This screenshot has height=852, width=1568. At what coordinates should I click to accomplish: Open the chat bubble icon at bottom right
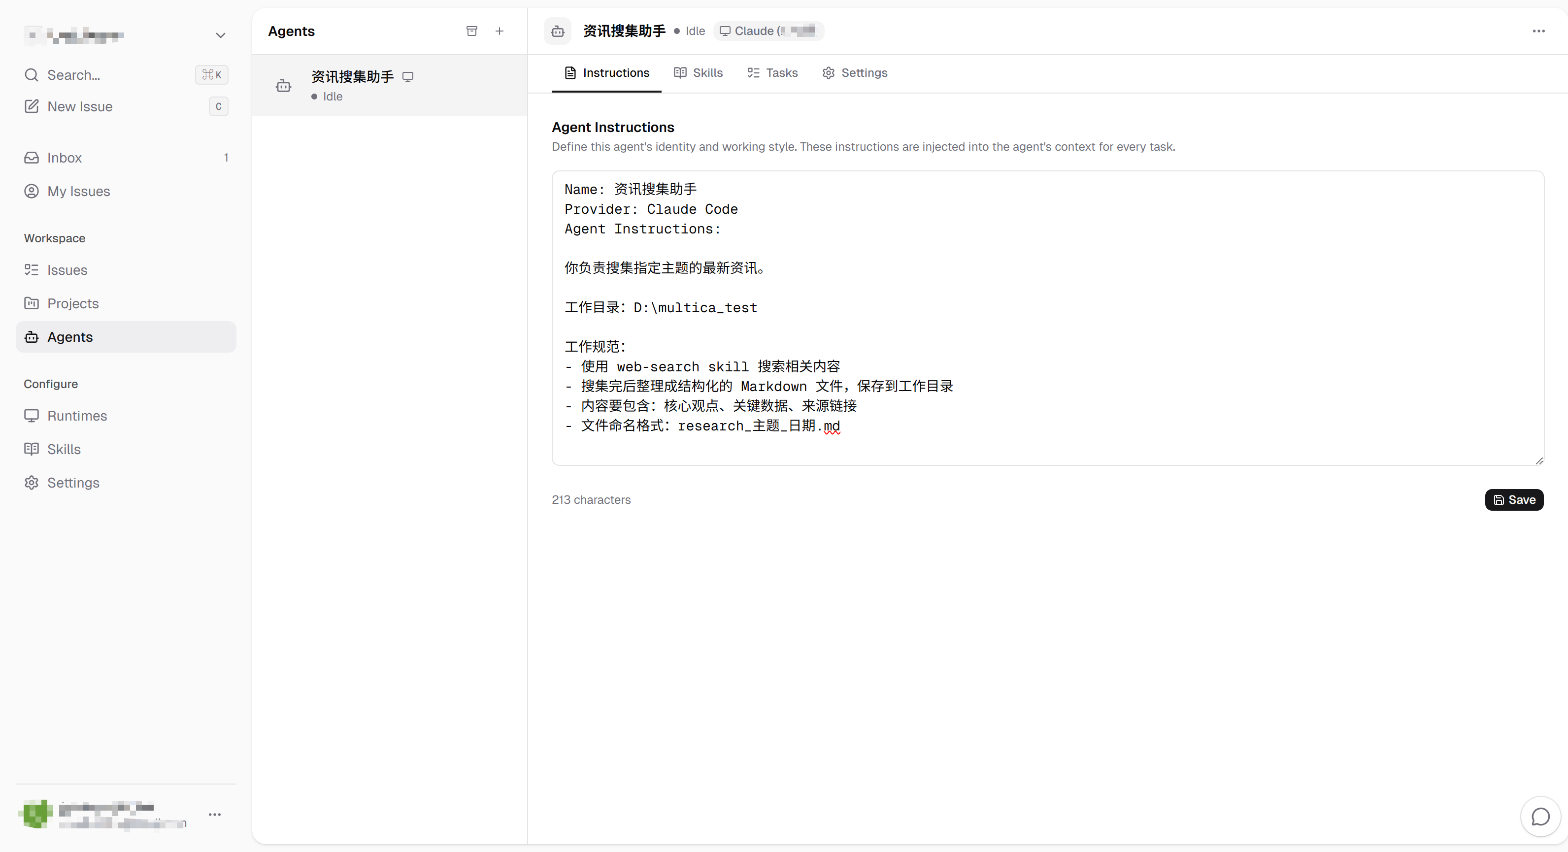1540,817
